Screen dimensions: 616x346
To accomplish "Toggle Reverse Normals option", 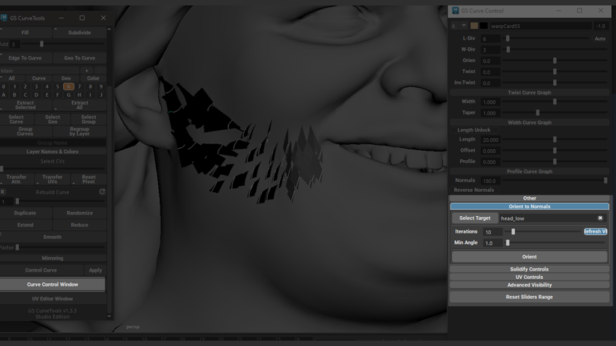I will [473, 190].
